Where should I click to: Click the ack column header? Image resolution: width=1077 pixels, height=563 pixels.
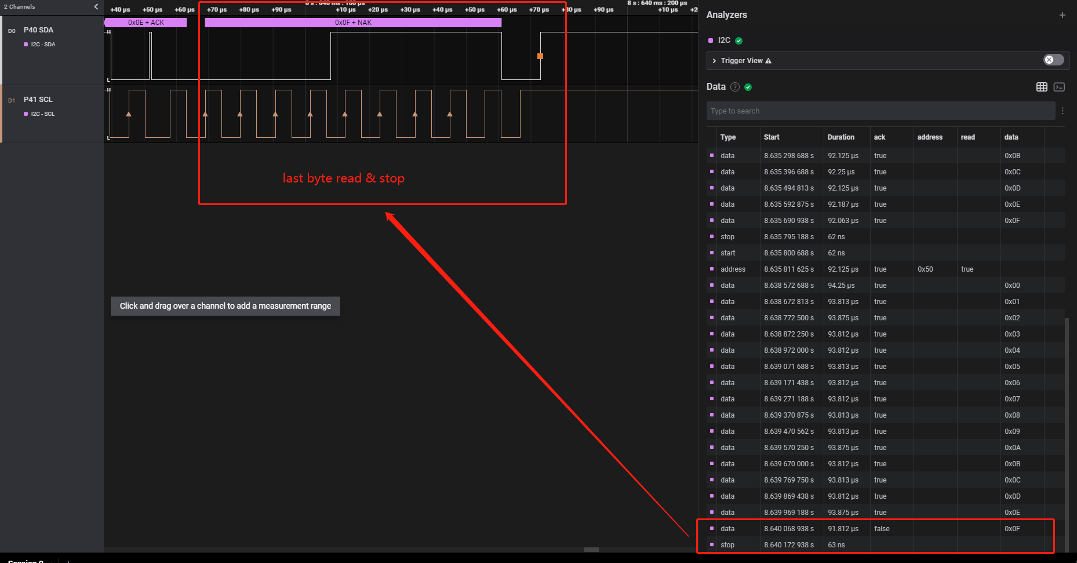pos(879,137)
